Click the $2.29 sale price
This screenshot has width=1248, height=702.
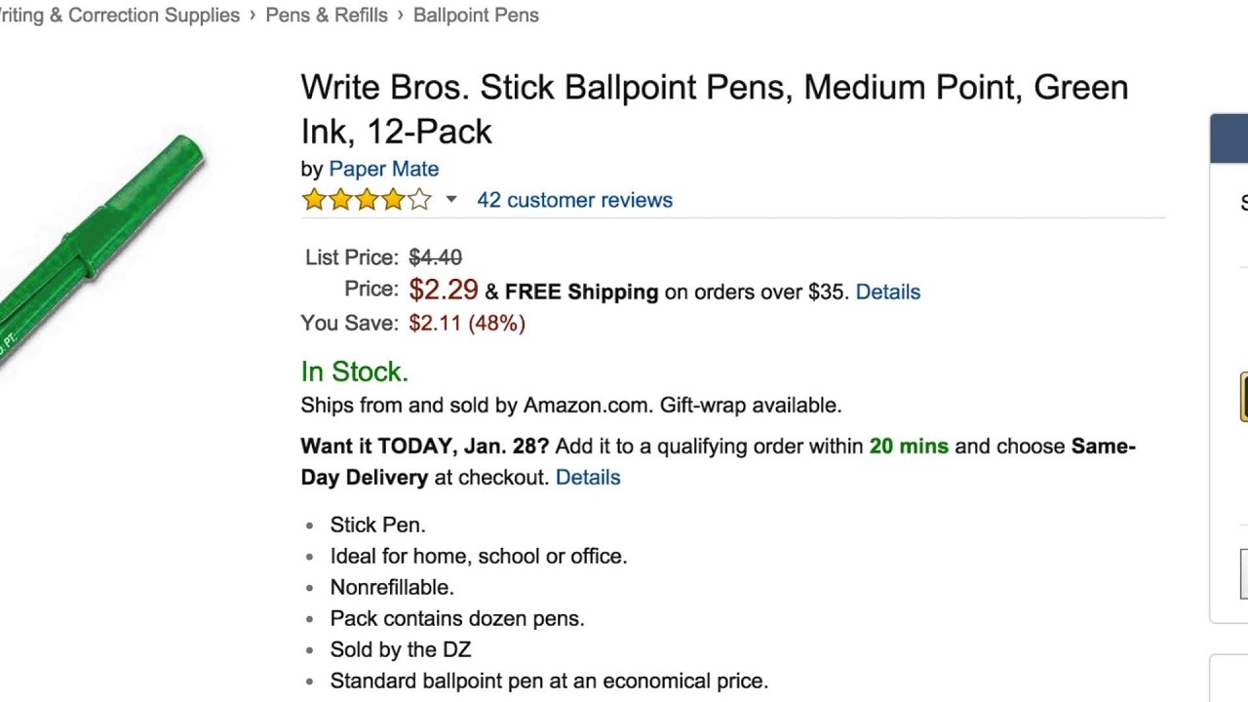444,290
